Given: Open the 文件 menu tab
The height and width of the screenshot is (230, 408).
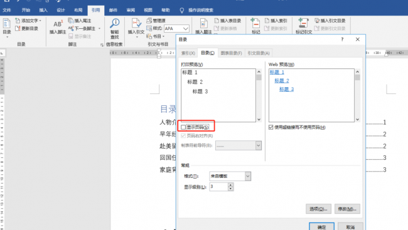Looking at the screenshot, I should (7, 10).
